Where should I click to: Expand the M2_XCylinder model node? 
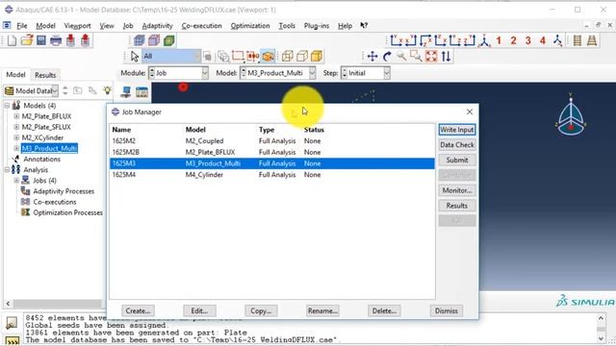(16, 137)
